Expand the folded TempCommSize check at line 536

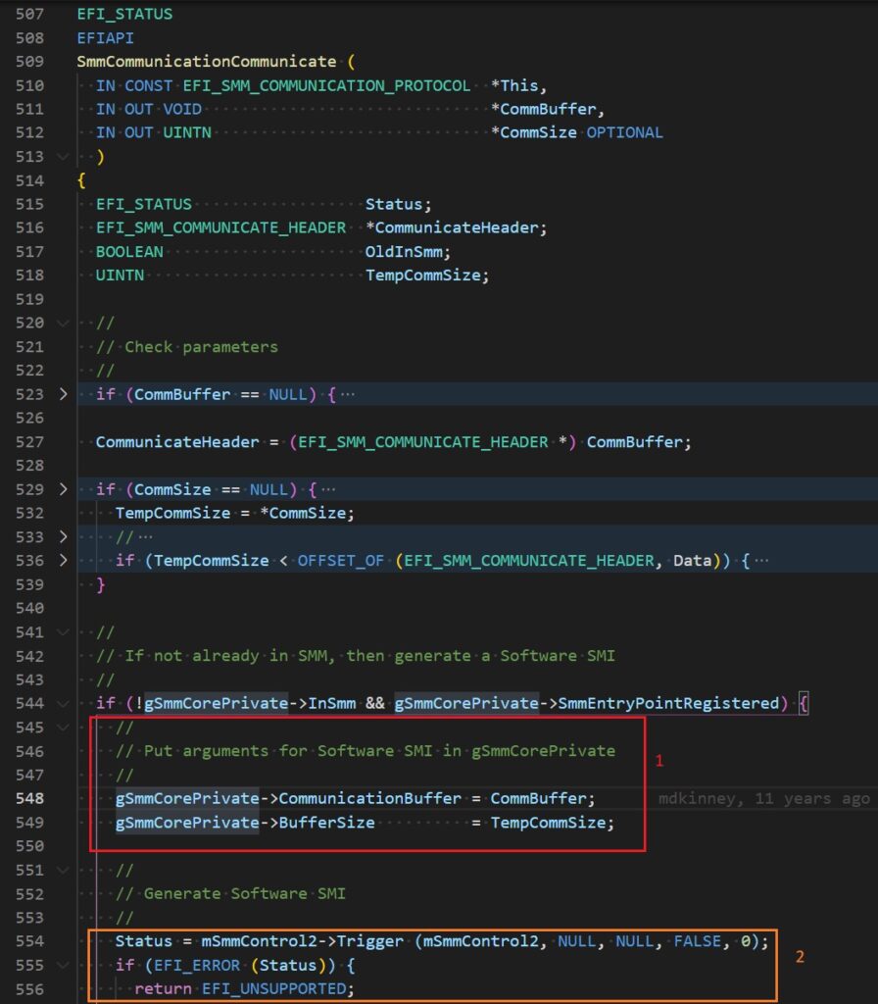click(64, 561)
